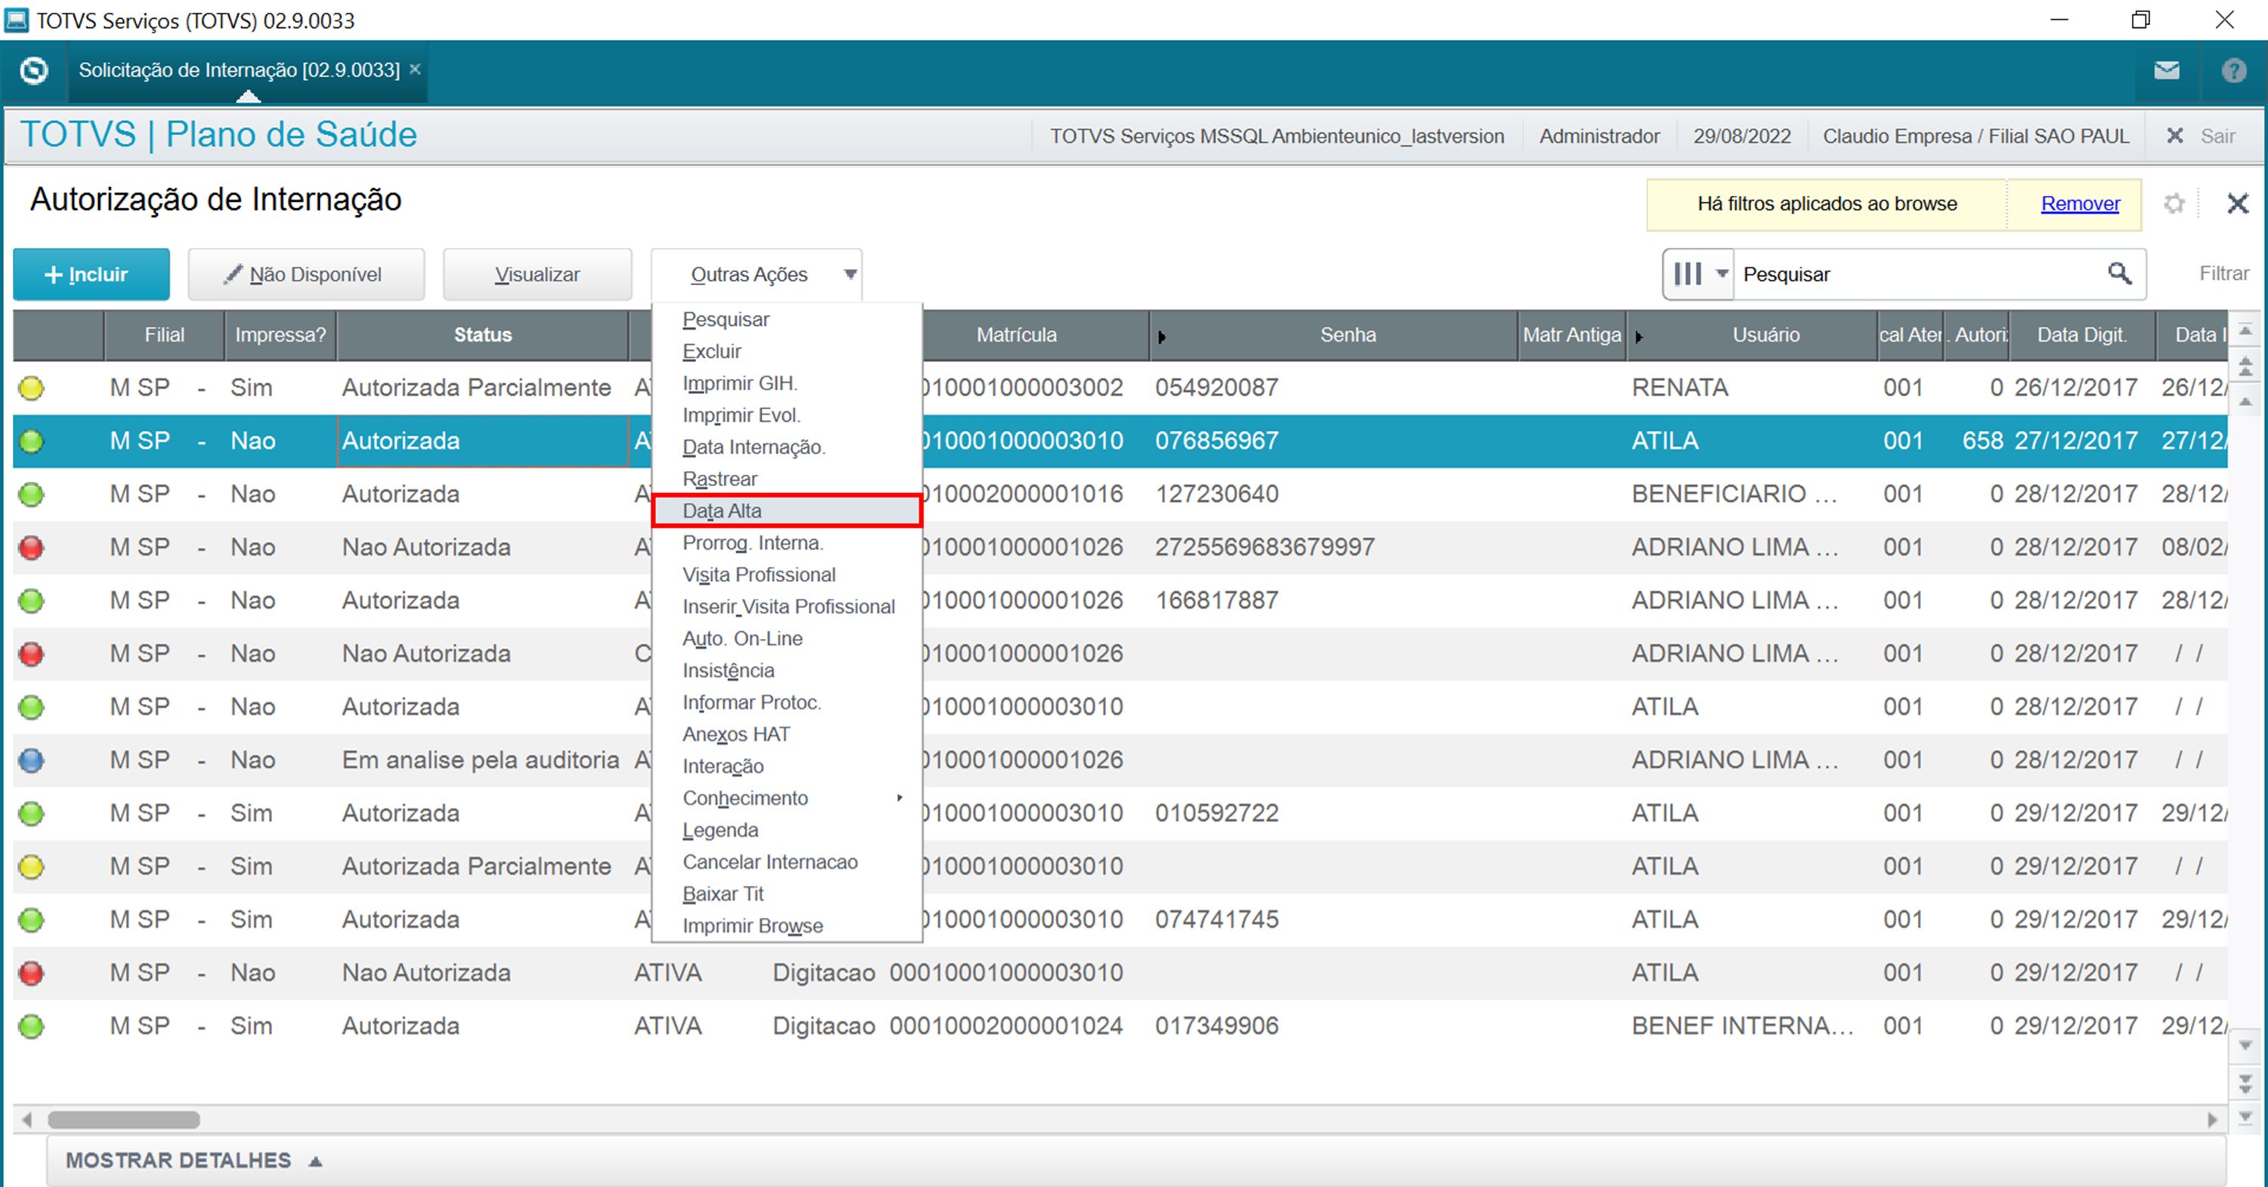Open browse settings gear icon

[2173, 204]
